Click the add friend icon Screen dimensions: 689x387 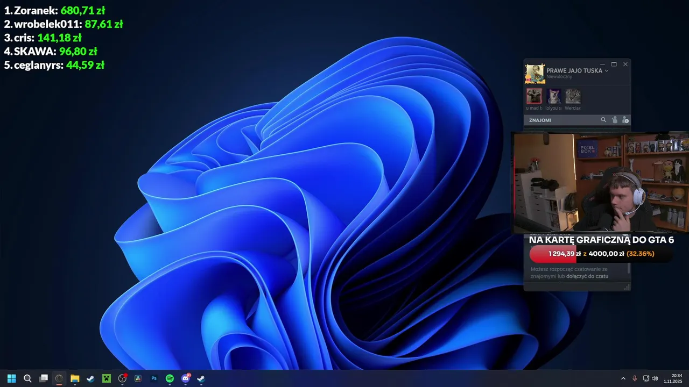pos(625,120)
